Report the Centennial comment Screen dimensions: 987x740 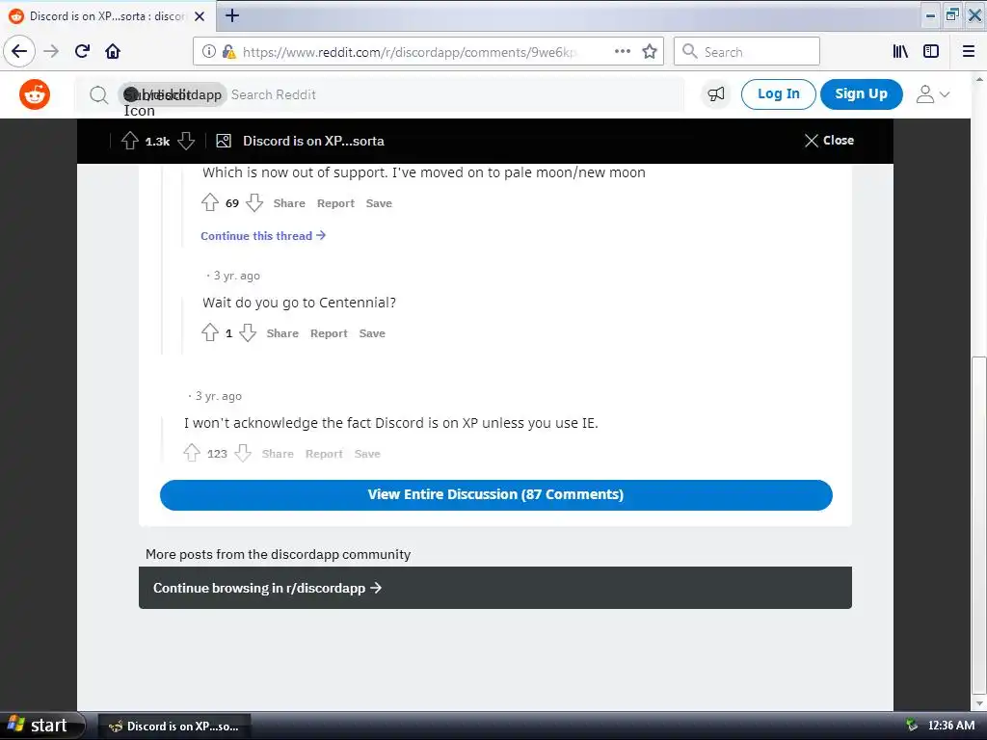(329, 333)
